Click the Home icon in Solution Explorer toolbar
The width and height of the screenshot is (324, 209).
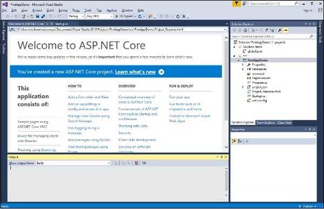pos(245,30)
